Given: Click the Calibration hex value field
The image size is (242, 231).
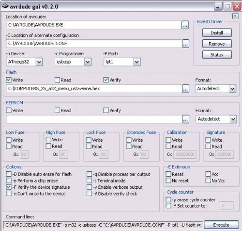Looking at the screenshot, I should pyautogui.click(x=185, y=154).
